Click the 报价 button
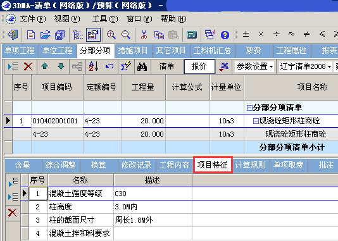Viewport: 338px width, 241px height. (x=199, y=66)
